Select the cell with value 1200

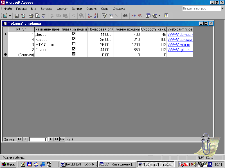point(127,45)
